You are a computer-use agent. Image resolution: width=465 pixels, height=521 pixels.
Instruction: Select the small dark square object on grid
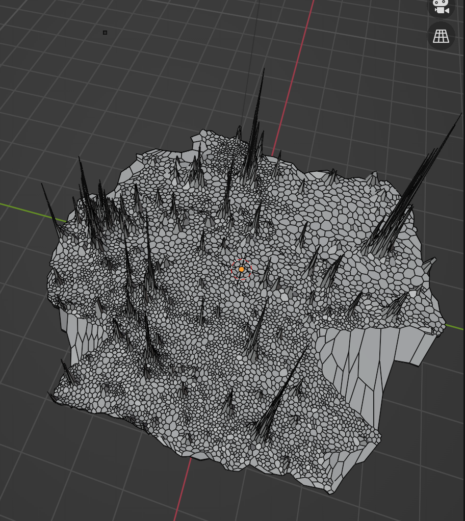(x=105, y=33)
